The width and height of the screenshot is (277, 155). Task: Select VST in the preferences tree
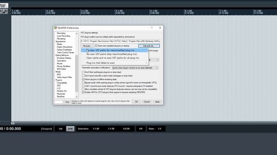(59, 85)
